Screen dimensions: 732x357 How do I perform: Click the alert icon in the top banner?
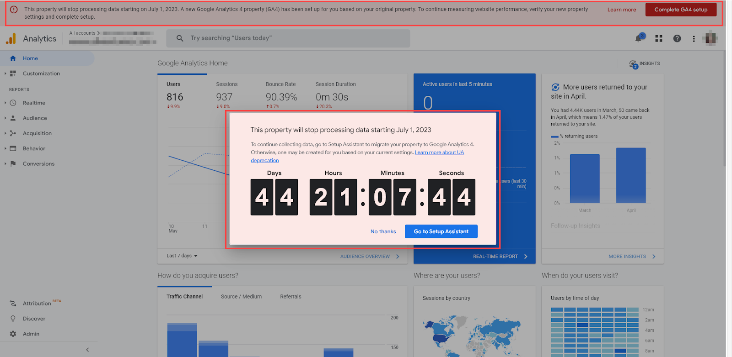[14, 9]
